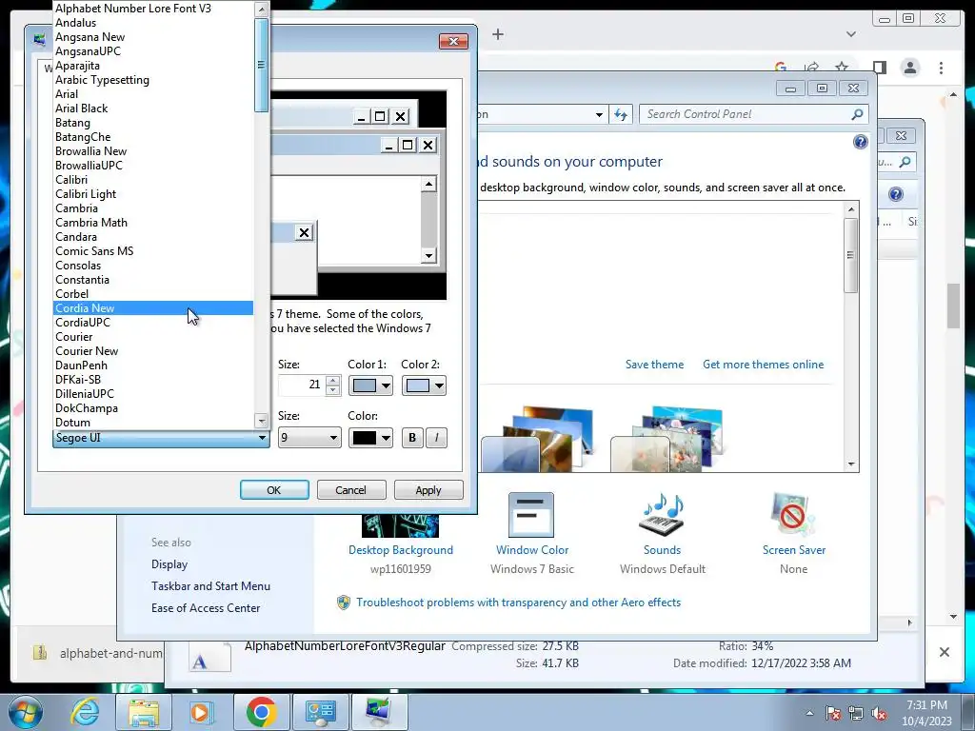Choose Browallia New in the list
975x731 pixels.
tap(153, 151)
